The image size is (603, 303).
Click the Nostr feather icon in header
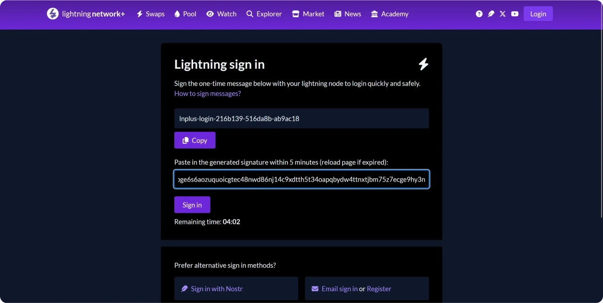[x=491, y=14]
